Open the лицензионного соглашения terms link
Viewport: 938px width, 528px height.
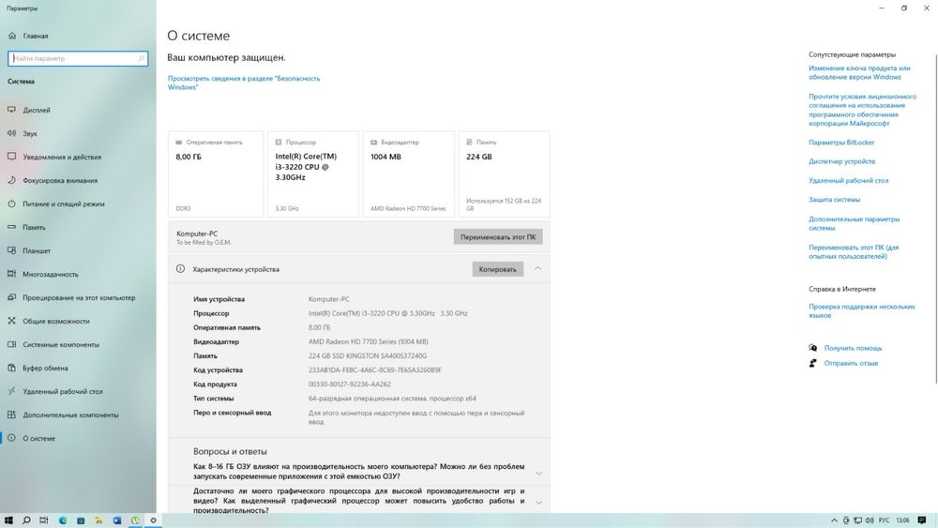click(x=862, y=110)
